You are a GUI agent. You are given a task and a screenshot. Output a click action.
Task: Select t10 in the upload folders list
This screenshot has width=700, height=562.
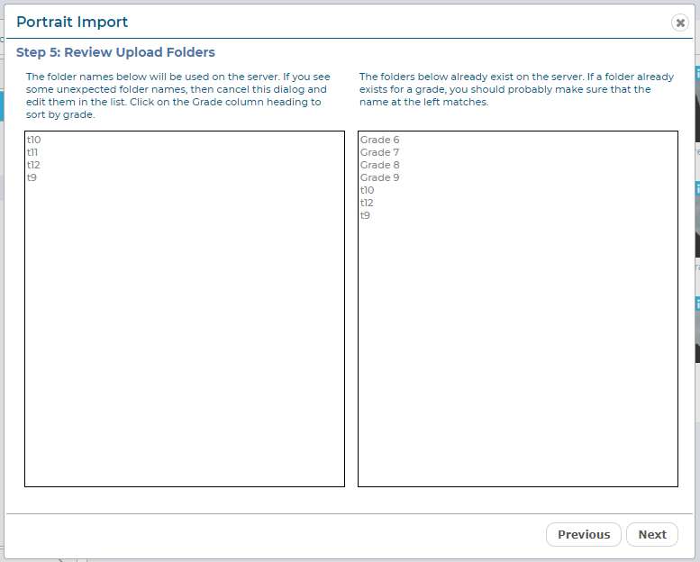tap(34, 140)
